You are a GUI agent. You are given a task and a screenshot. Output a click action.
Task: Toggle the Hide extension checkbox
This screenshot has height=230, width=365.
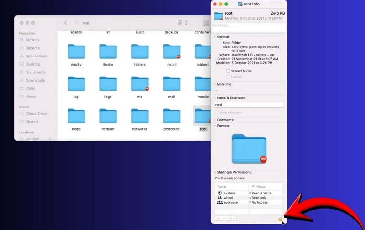[217, 112]
